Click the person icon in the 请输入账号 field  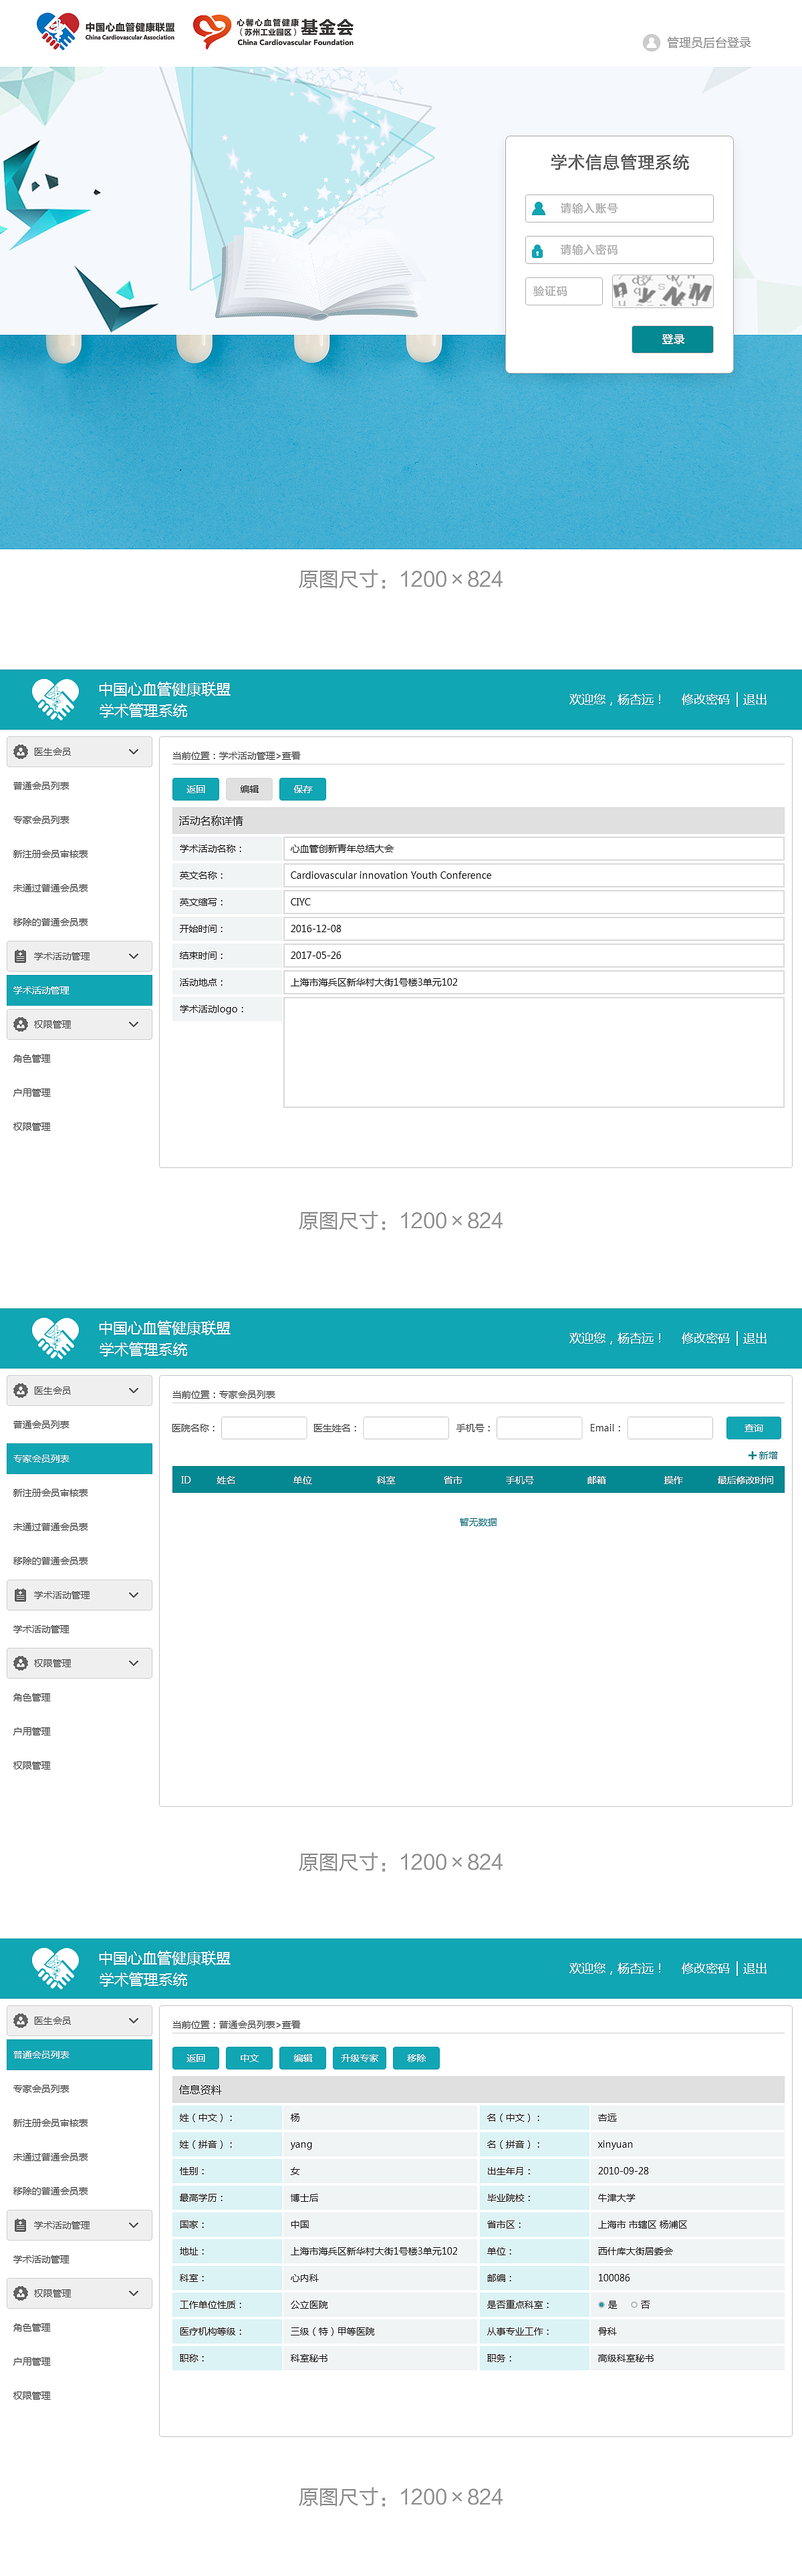[539, 208]
